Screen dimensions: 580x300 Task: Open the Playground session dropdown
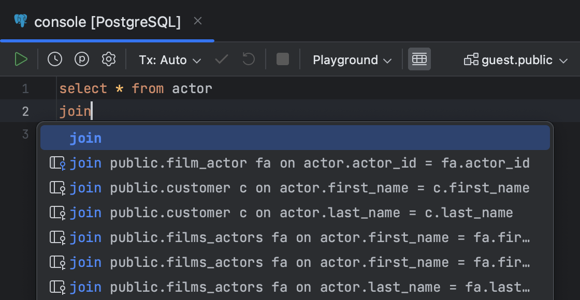coord(351,60)
